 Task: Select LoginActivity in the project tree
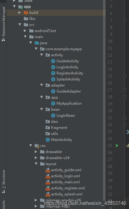(67, 67)
